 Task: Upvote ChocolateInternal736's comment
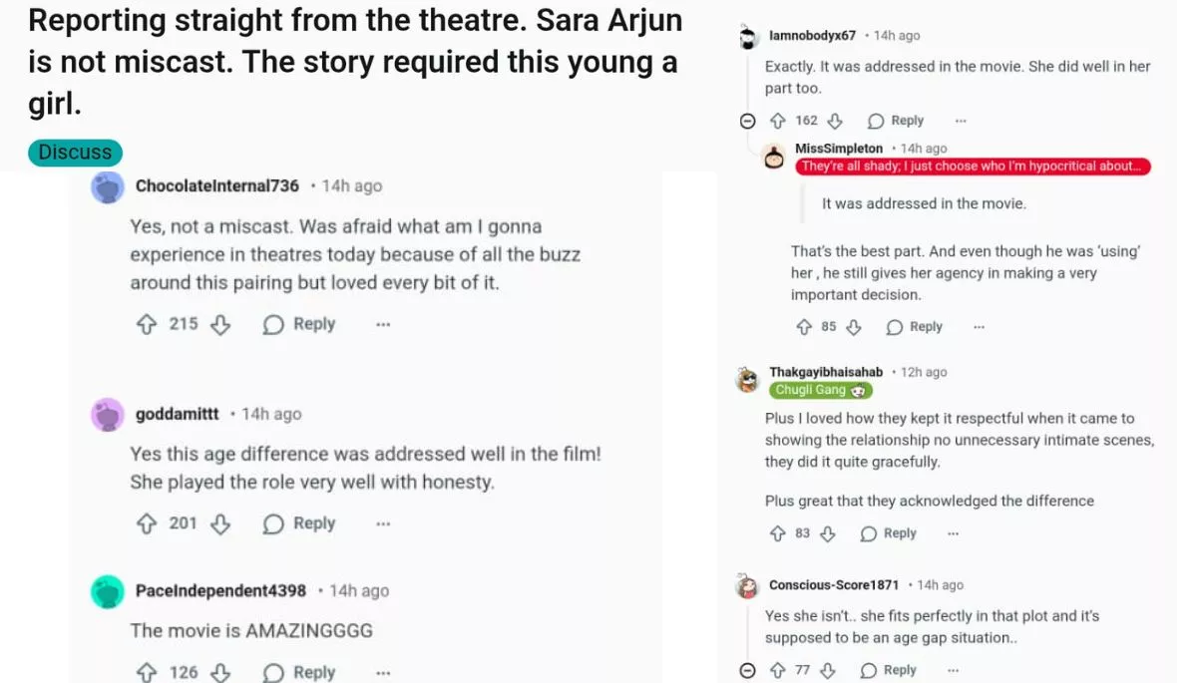pyautogui.click(x=147, y=324)
